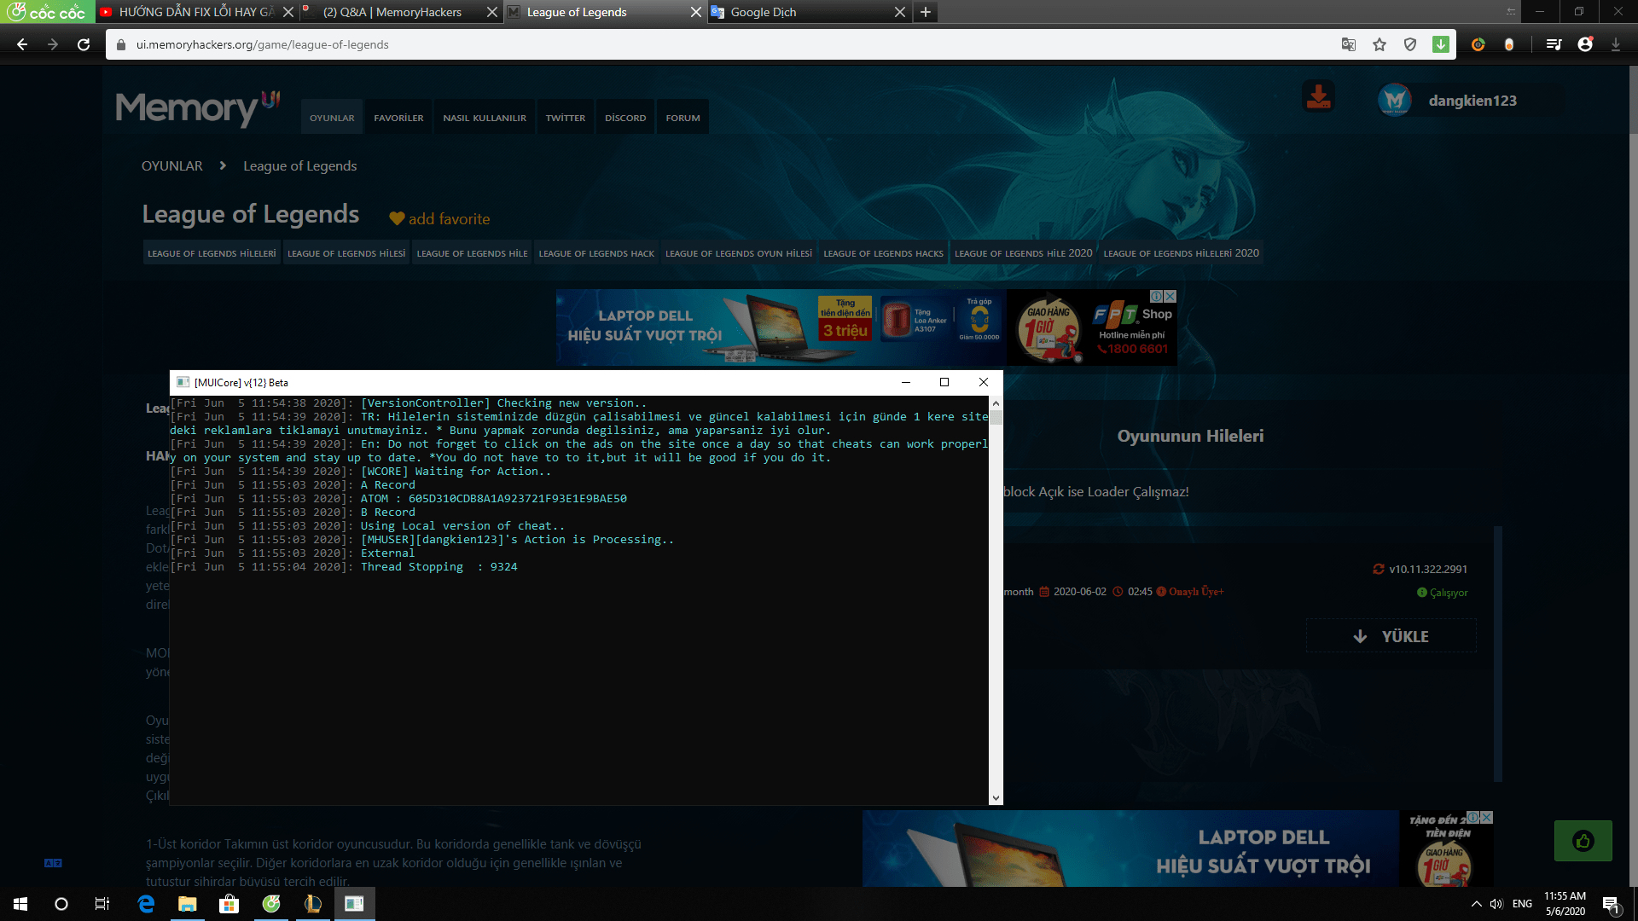Click the dangkien123 username
Screen dimensions: 1638x921
(x=1472, y=101)
